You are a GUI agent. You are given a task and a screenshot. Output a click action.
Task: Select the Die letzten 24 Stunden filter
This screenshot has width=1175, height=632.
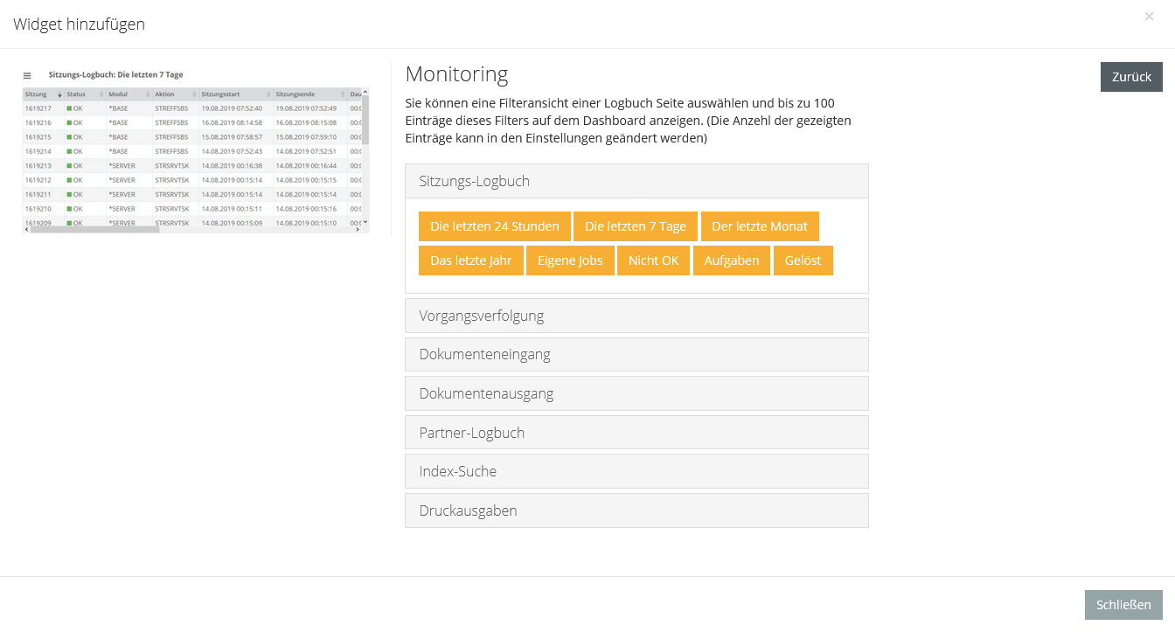click(x=495, y=226)
